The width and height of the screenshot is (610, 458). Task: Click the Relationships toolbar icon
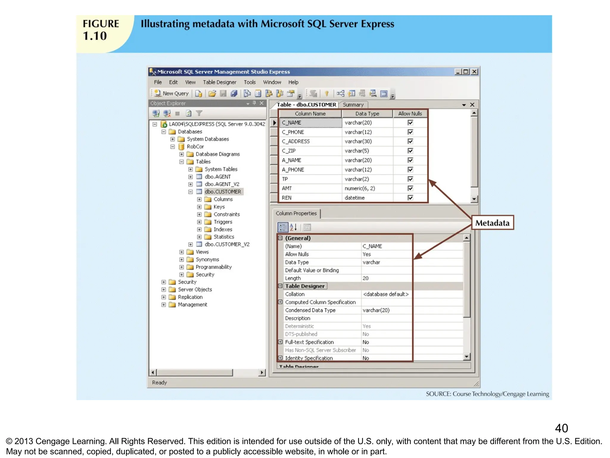pyautogui.click(x=340, y=94)
